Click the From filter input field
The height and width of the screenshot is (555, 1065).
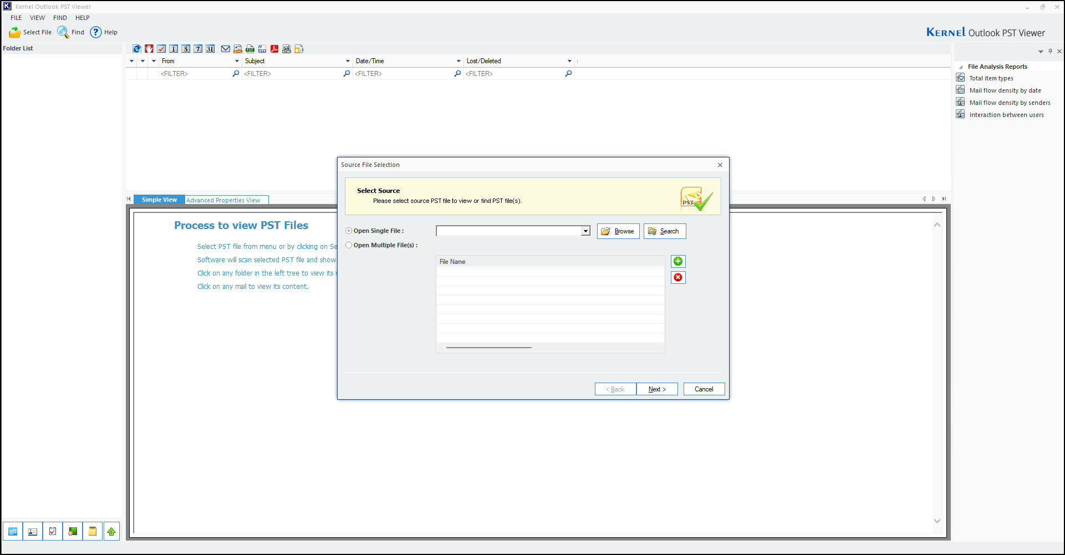pyautogui.click(x=195, y=73)
